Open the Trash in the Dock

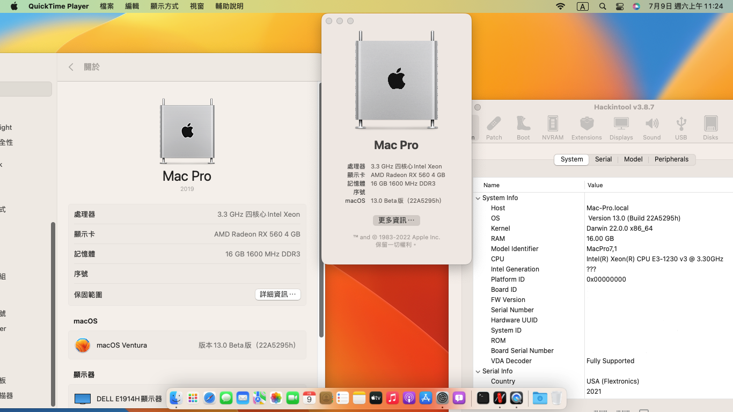556,398
